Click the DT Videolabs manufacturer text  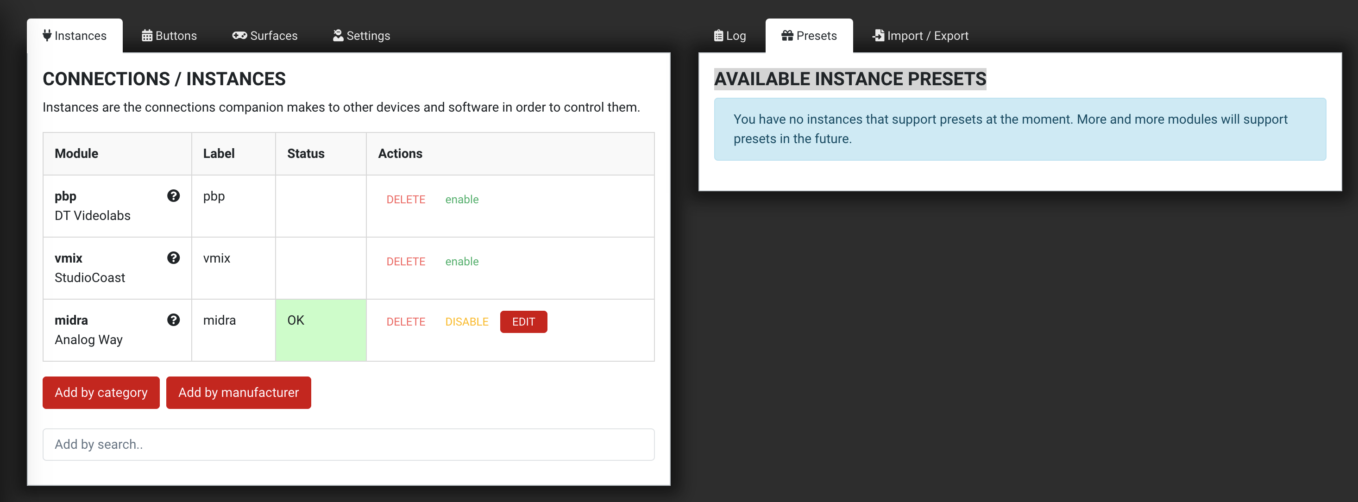(92, 216)
